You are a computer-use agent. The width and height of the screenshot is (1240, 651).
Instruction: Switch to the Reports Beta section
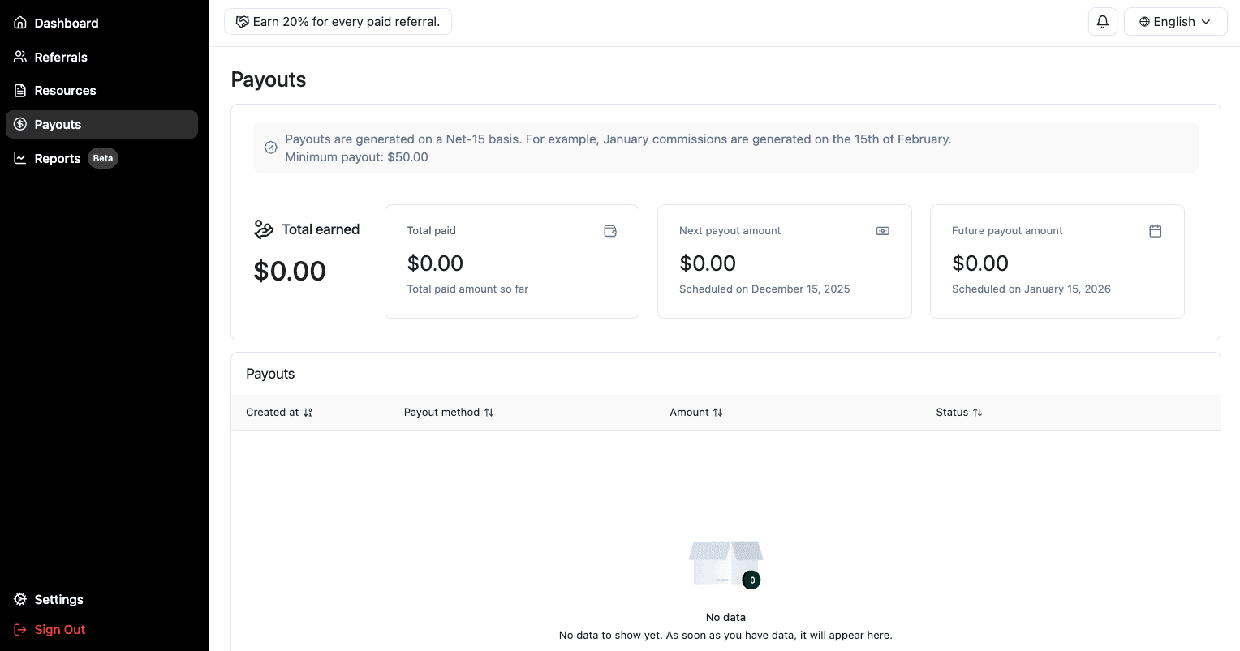(x=58, y=158)
